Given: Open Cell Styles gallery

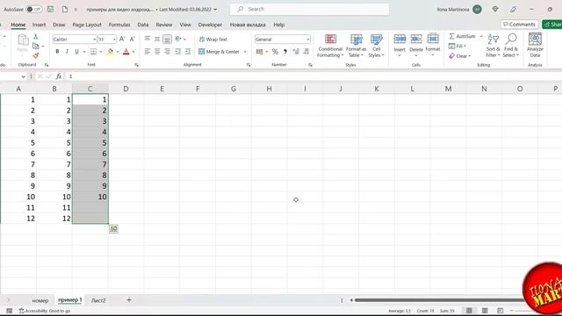Looking at the screenshot, I should tap(377, 46).
